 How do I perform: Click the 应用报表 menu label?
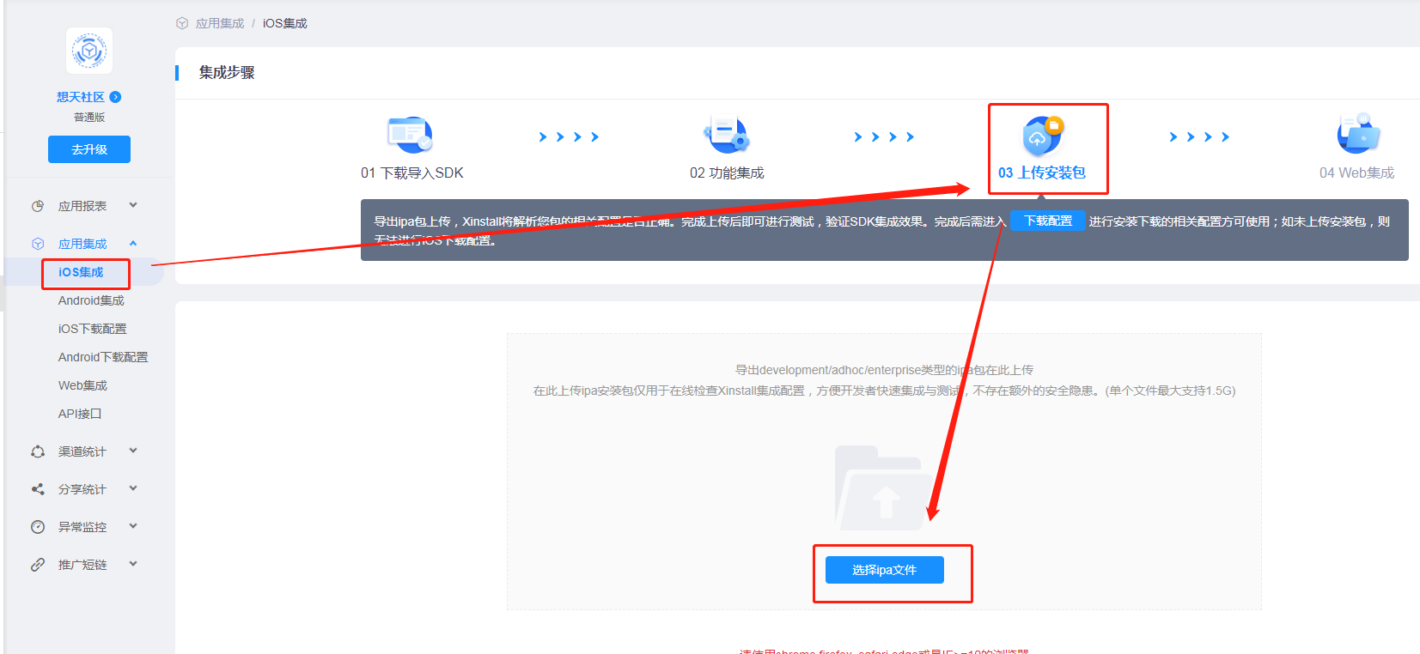click(x=82, y=206)
